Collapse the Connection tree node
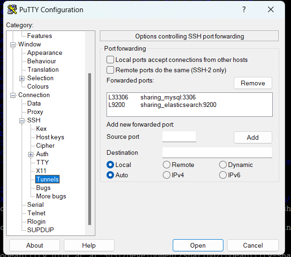The image size is (291, 257). click(13, 95)
